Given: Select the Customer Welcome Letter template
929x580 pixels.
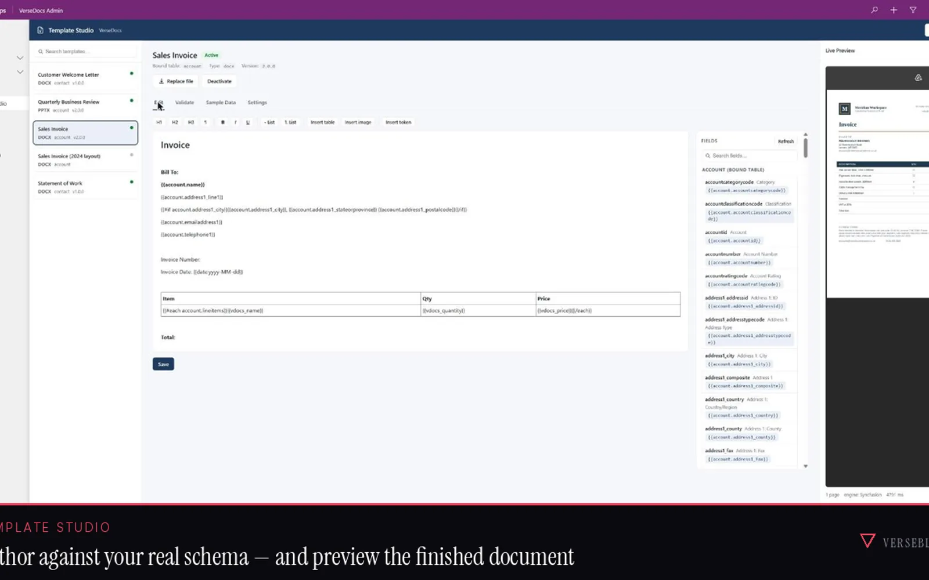Looking at the screenshot, I should coord(85,78).
